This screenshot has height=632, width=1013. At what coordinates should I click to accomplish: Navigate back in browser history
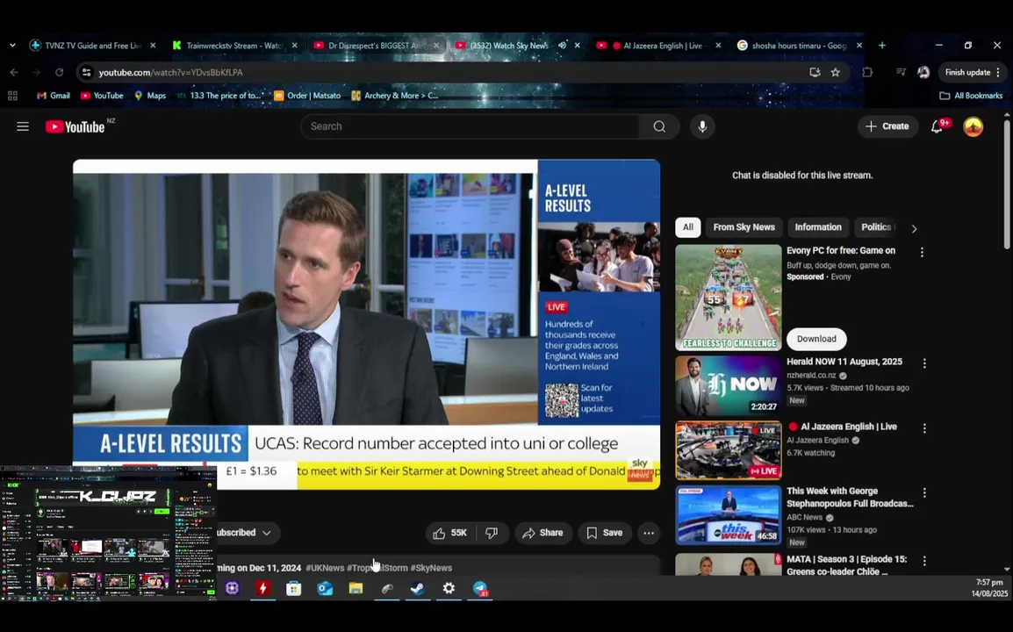click(x=14, y=72)
